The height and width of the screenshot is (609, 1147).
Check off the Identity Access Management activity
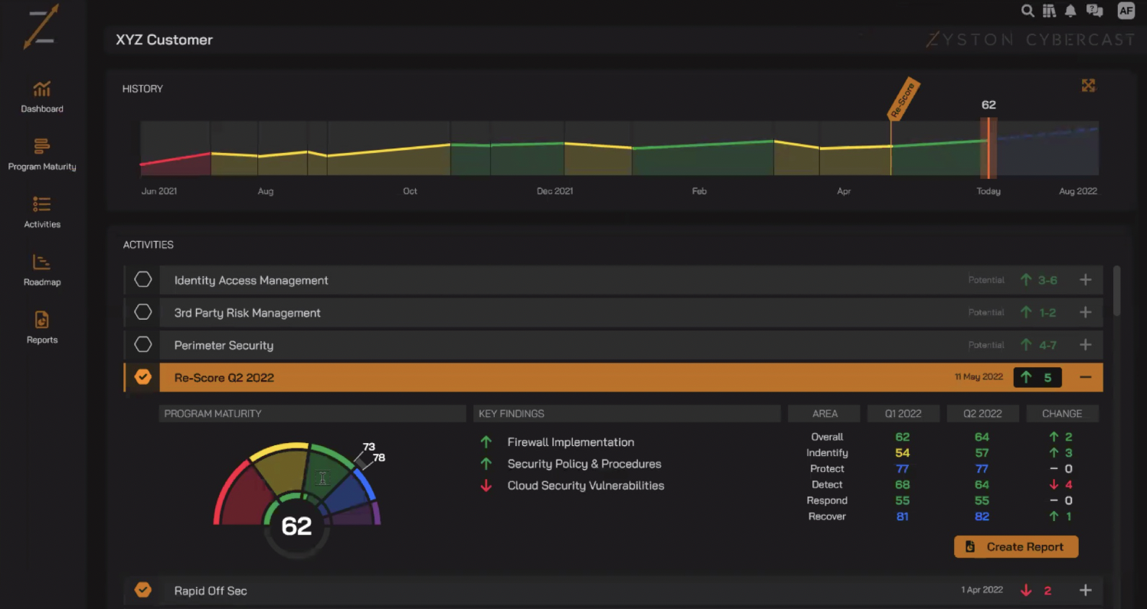click(x=142, y=279)
